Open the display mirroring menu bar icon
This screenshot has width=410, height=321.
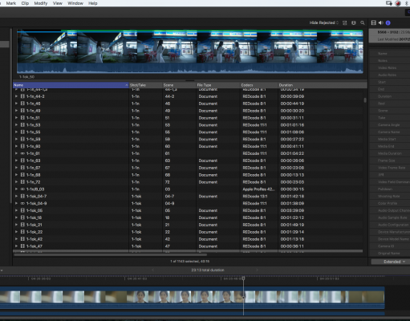[389, 3]
